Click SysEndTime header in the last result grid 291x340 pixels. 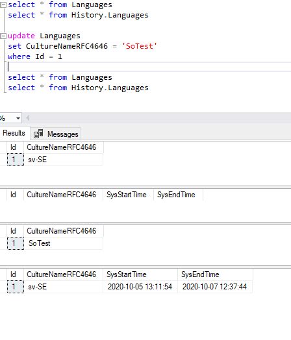click(x=215, y=274)
